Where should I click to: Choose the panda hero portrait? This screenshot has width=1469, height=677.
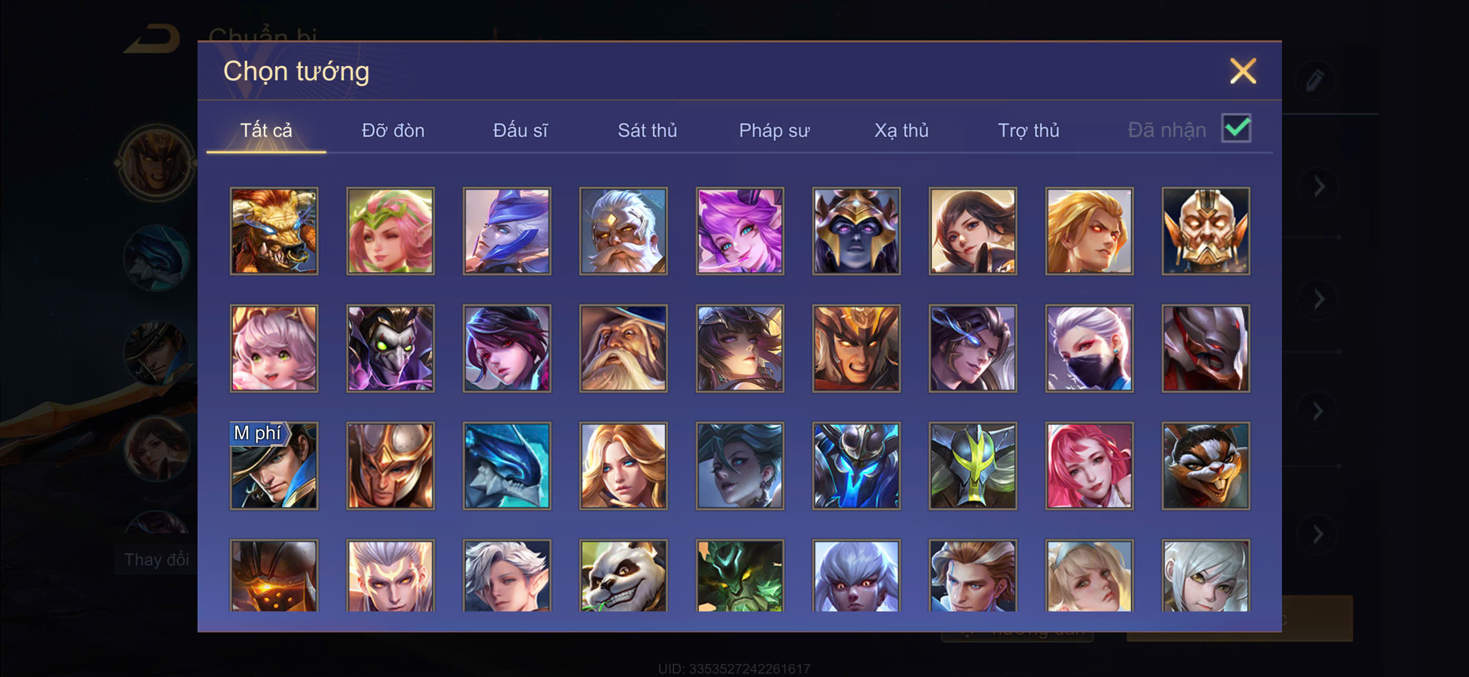click(623, 576)
